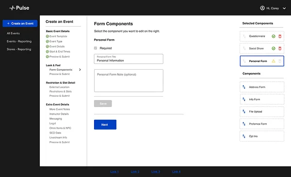Click the Personal Form greyed trash icon
Image resolution: width=291 pixels, height=177 pixels.
pyautogui.click(x=280, y=61)
